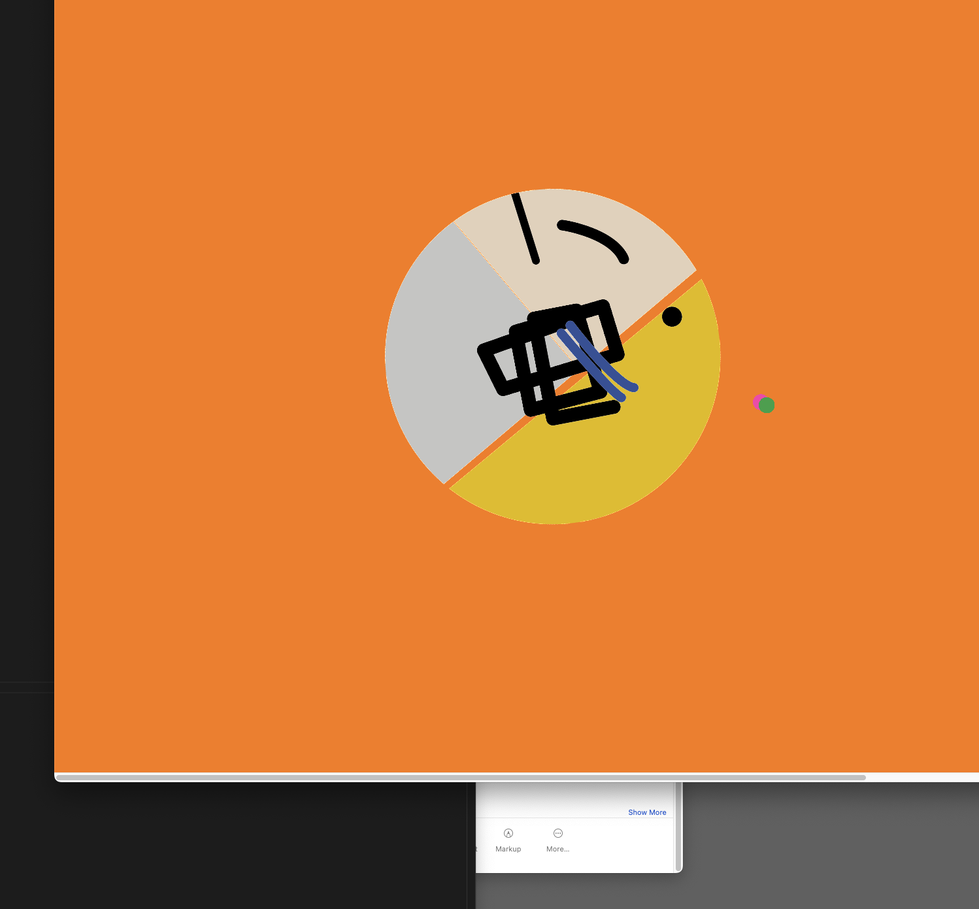The image size is (979, 909).
Task: Click the Show More link
Action: [x=646, y=812]
